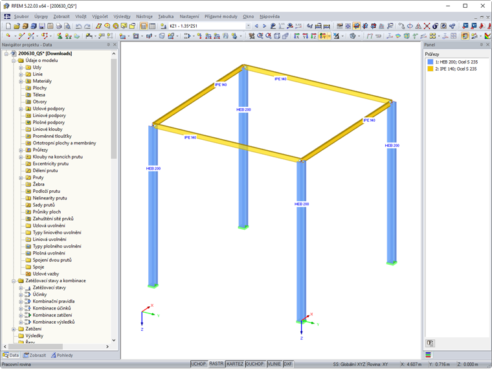Expand the Průřezy tree node
The width and height of the screenshot is (492, 369).
21,150
